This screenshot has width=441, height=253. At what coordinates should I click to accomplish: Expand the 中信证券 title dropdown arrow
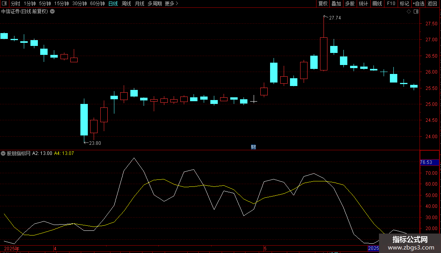coord(52,12)
